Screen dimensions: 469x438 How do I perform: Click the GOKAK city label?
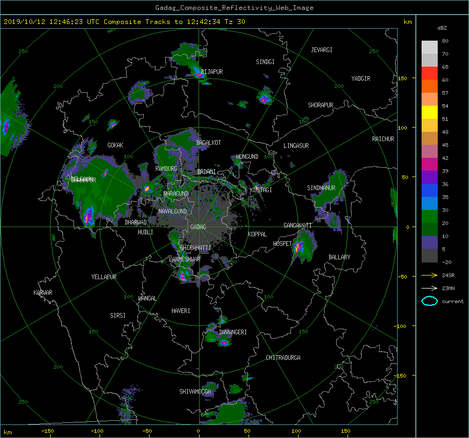point(116,145)
